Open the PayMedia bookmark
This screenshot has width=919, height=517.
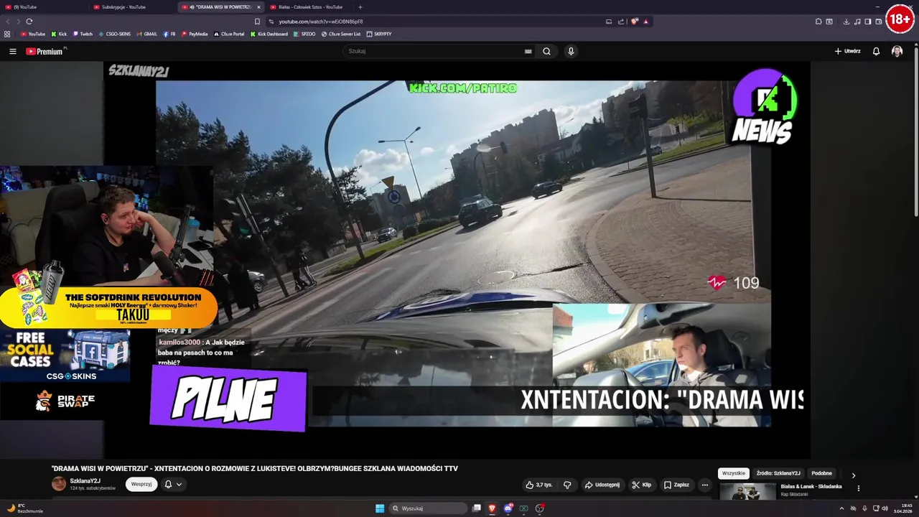tap(195, 34)
